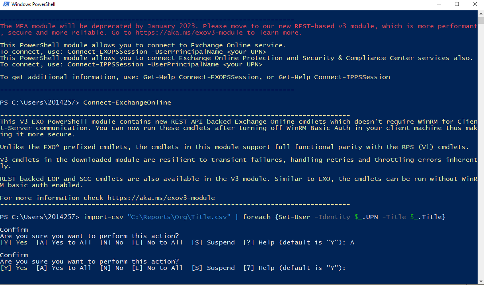Grab the vertical scrollbar thumb
484x285 pixels.
coord(481,20)
